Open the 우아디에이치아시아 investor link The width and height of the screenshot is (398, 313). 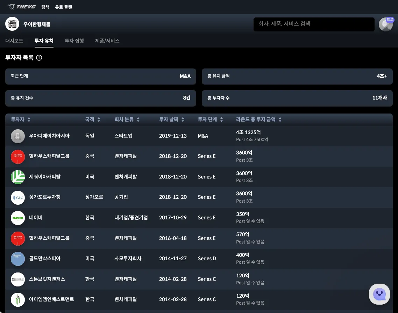(x=49, y=136)
